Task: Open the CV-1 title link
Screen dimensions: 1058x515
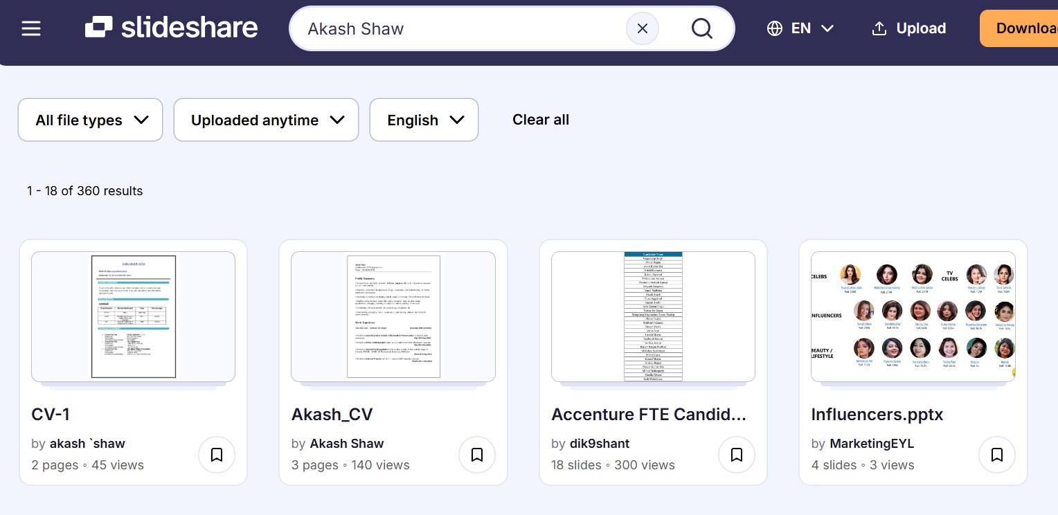Action: (x=51, y=414)
